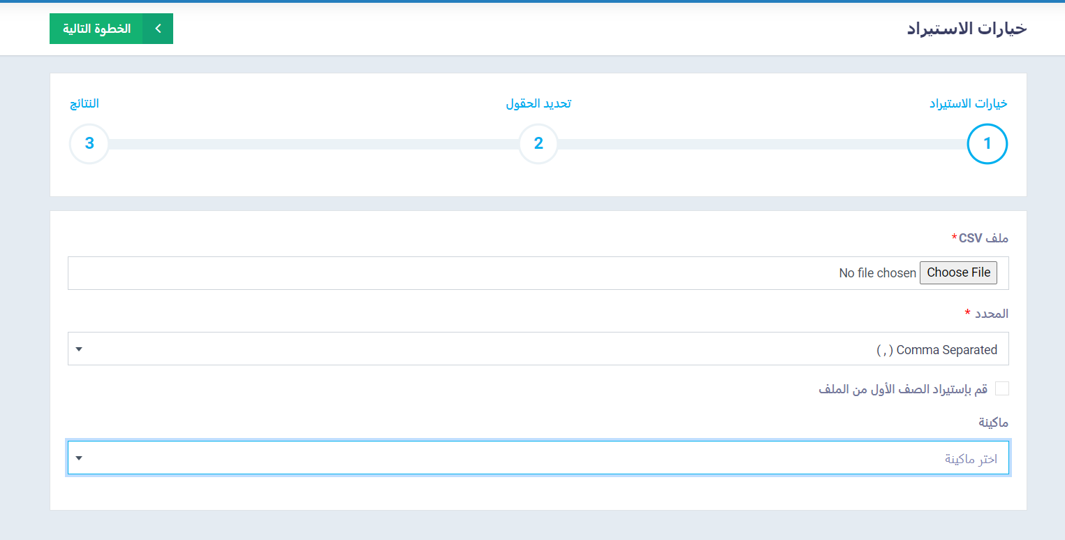Click the قم بإستيراد الصف الأول label
The width and height of the screenshot is (1065, 540).
(x=903, y=389)
